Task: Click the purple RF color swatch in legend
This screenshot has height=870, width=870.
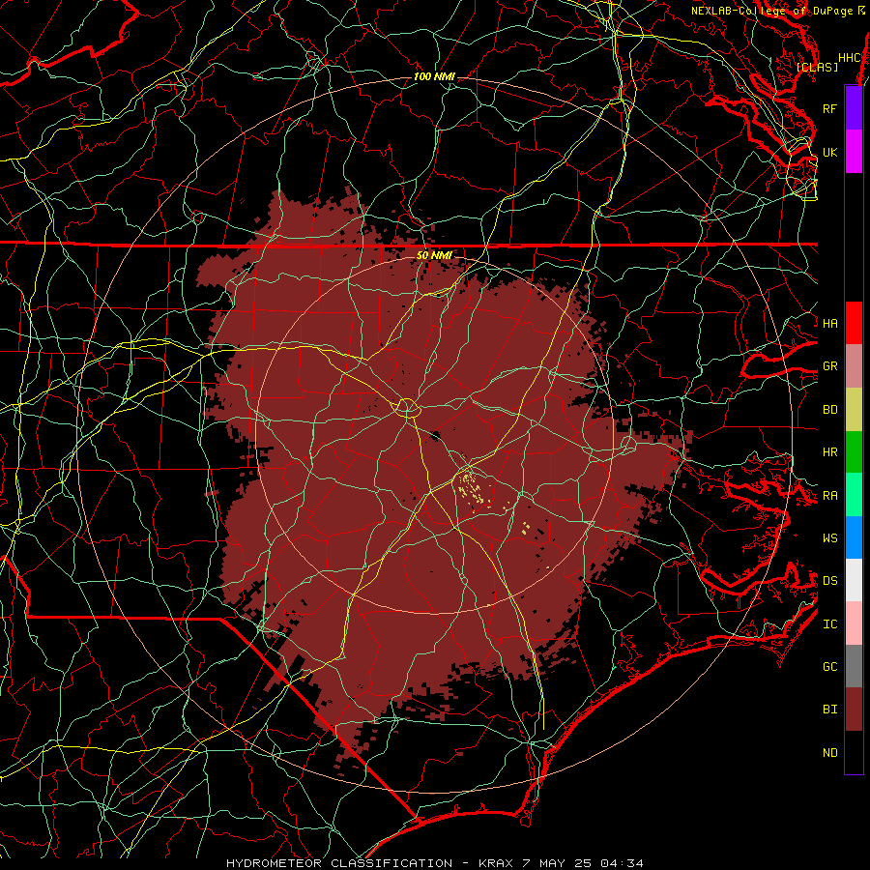Action: click(x=854, y=108)
